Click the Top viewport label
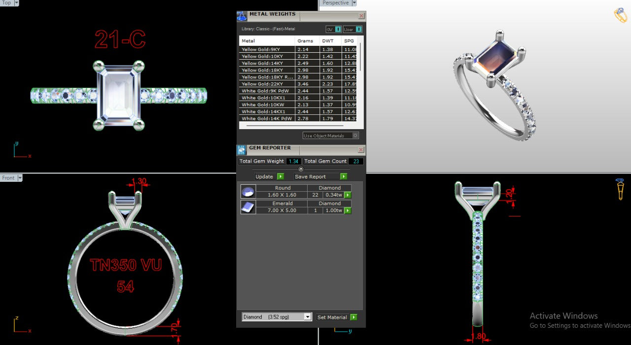 [x=6, y=2]
